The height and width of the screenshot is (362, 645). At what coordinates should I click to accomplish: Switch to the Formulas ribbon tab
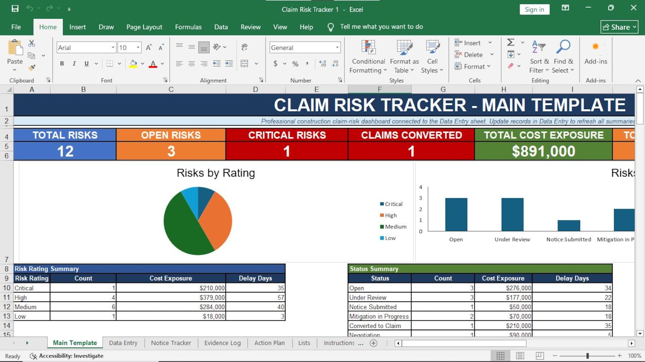click(x=188, y=27)
